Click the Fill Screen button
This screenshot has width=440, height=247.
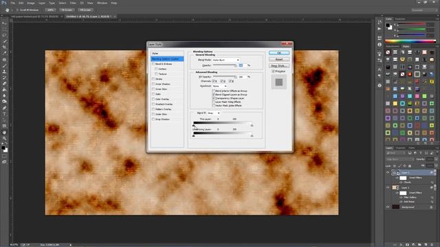pyautogui.click(x=85, y=10)
